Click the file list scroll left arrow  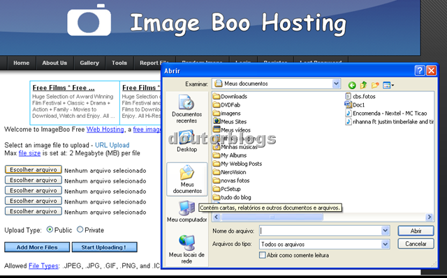[216, 217]
